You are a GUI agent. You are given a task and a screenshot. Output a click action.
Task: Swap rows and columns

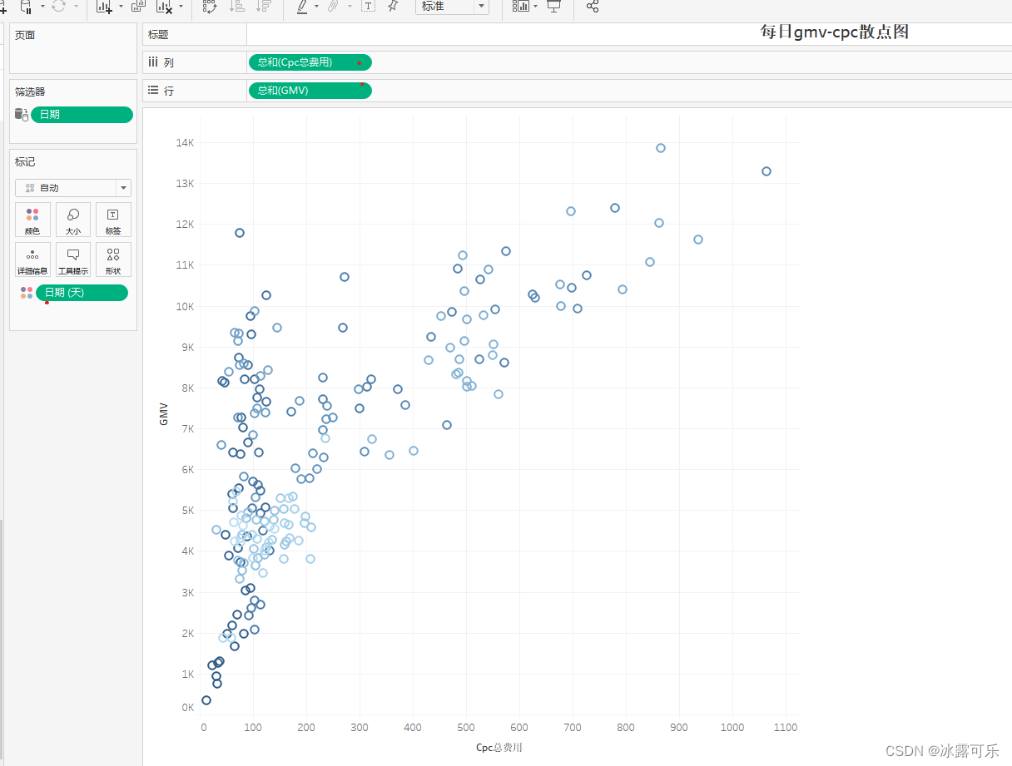210,7
